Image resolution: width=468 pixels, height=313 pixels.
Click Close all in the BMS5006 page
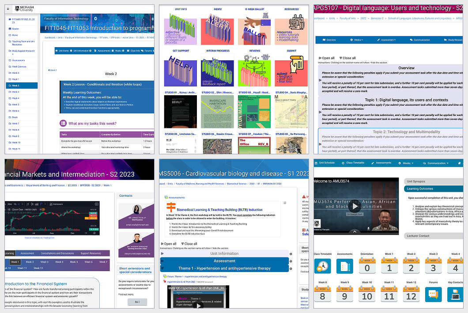point(189,243)
